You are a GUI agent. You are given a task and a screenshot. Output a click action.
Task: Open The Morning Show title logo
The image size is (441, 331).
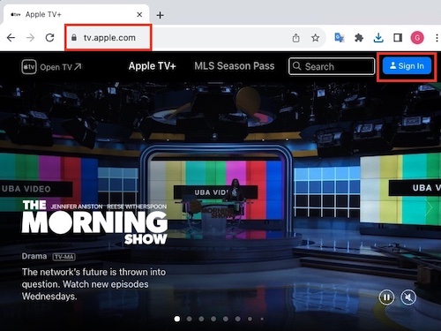94,222
